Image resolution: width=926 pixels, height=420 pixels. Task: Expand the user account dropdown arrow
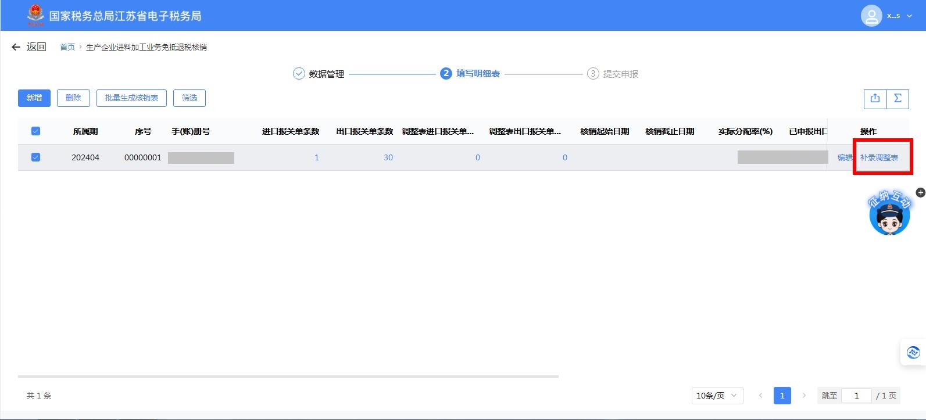[x=910, y=16]
